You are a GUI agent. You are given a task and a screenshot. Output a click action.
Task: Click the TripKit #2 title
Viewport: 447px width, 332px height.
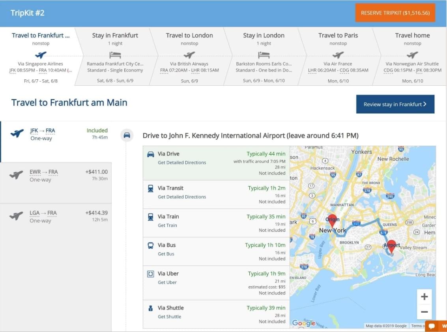27,13
